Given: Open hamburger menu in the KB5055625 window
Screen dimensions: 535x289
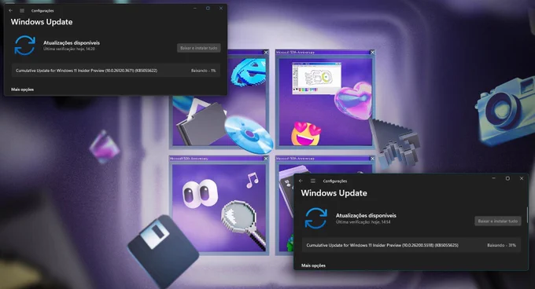Looking at the screenshot, I should pos(313,181).
